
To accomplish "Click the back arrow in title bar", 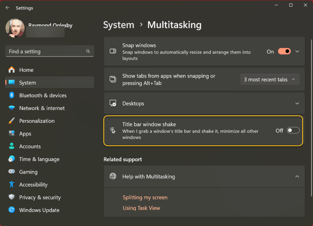I will tap(7, 7).
